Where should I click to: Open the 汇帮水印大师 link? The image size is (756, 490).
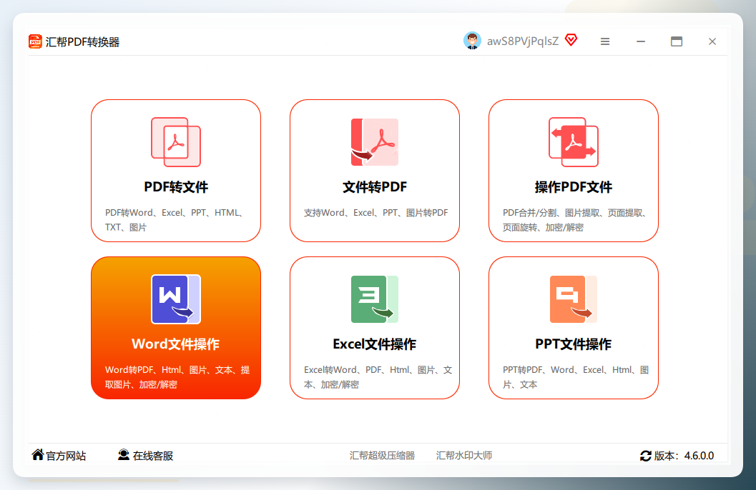point(463,455)
